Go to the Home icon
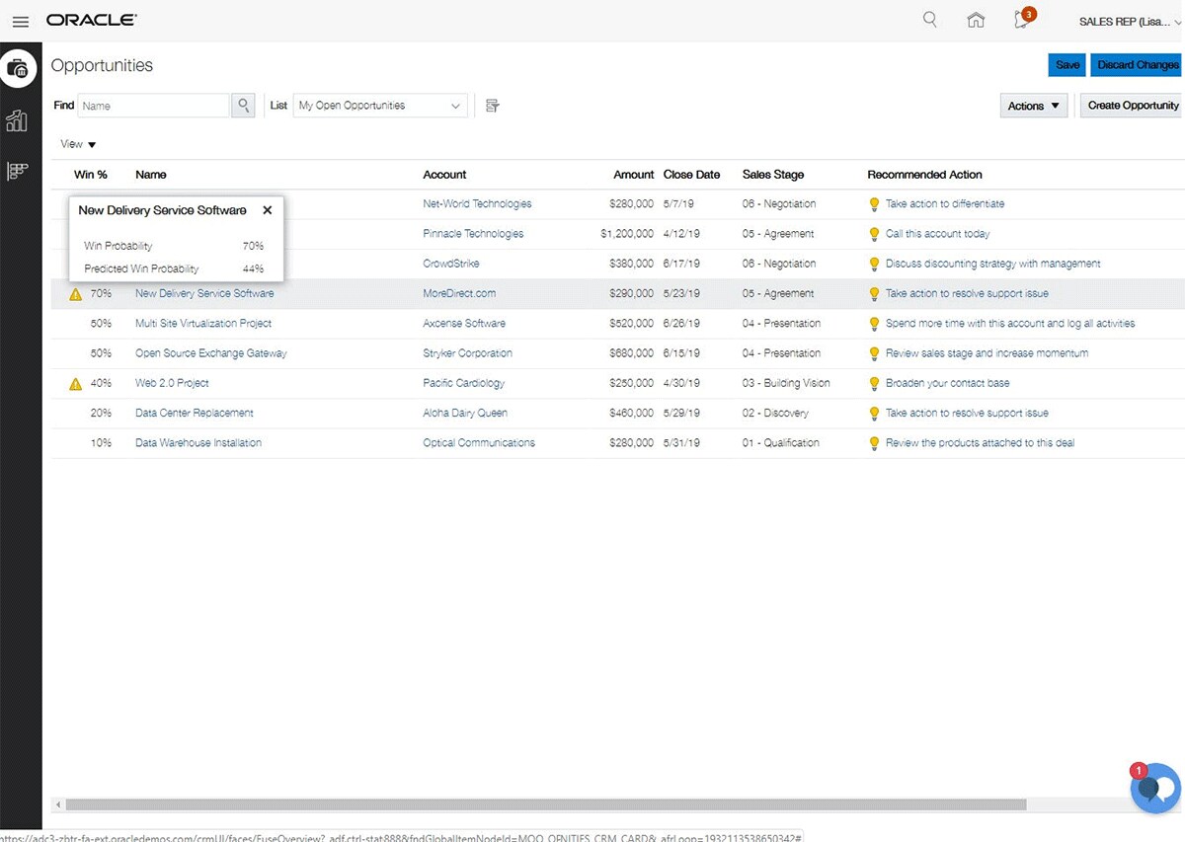The image size is (1185, 842). [x=976, y=20]
